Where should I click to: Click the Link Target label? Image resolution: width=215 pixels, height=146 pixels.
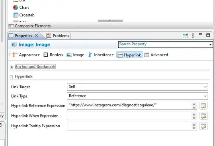pos(20,87)
